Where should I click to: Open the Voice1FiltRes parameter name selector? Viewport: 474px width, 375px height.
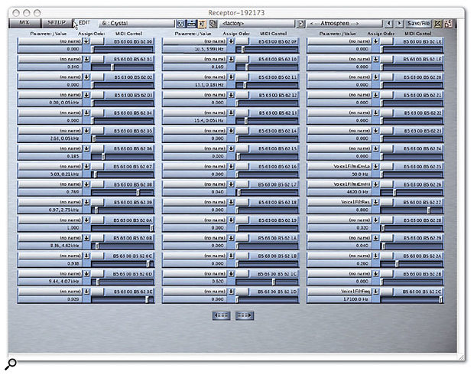coord(339,202)
